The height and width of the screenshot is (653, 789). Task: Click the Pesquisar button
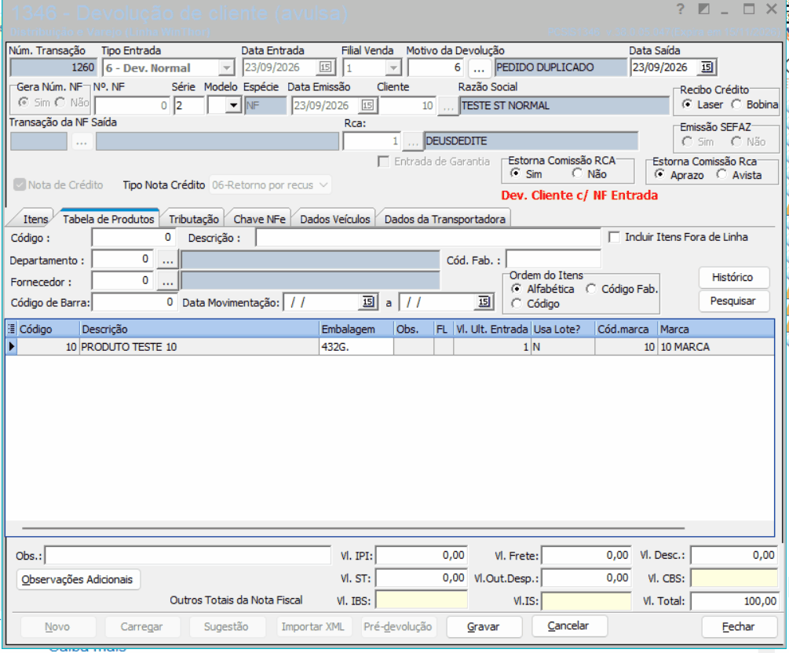click(x=732, y=301)
